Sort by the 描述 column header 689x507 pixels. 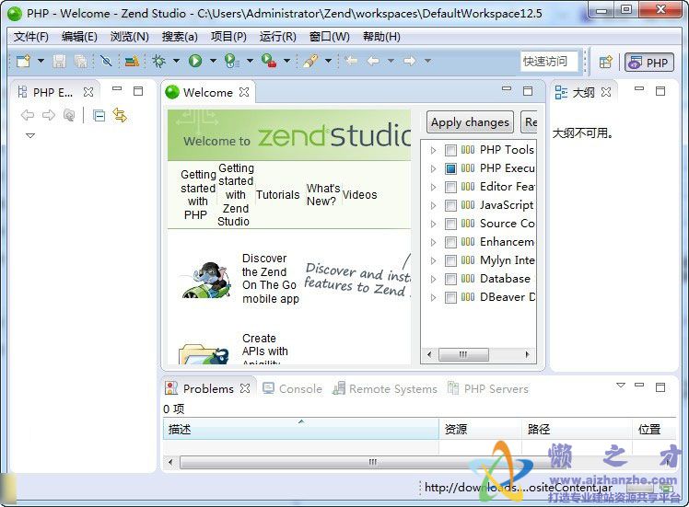pyautogui.click(x=301, y=429)
